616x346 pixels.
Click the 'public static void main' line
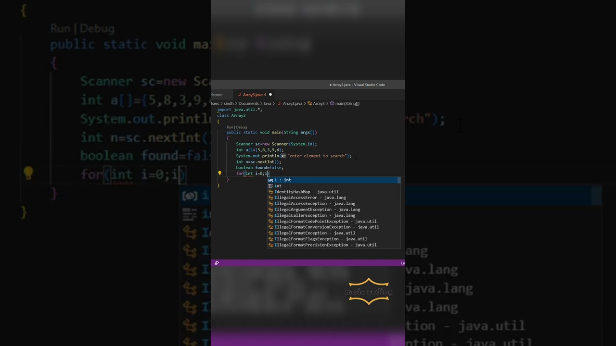click(271, 132)
